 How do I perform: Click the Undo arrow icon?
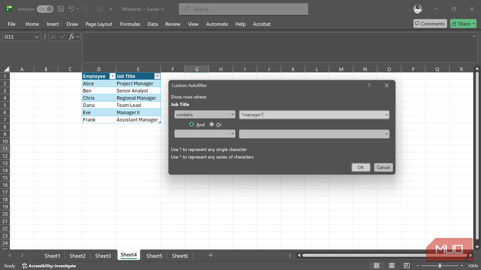[71, 9]
